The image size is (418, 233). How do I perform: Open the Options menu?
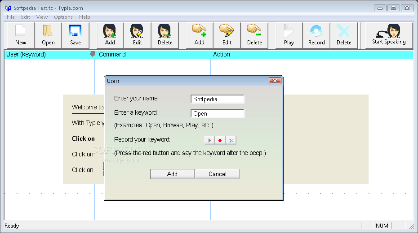[x=63, y=17]
